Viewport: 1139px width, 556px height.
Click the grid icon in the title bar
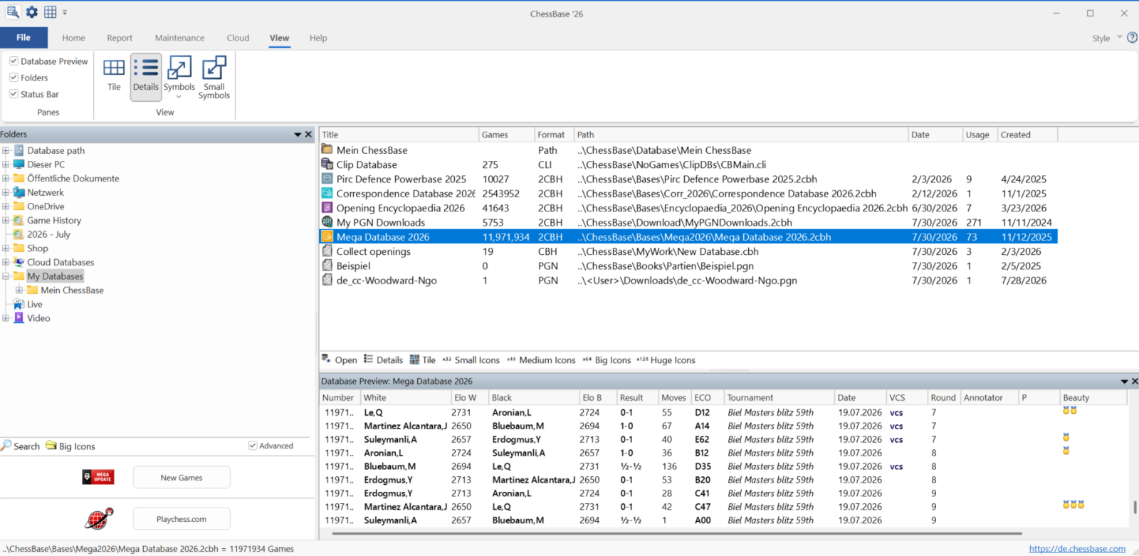50,12
